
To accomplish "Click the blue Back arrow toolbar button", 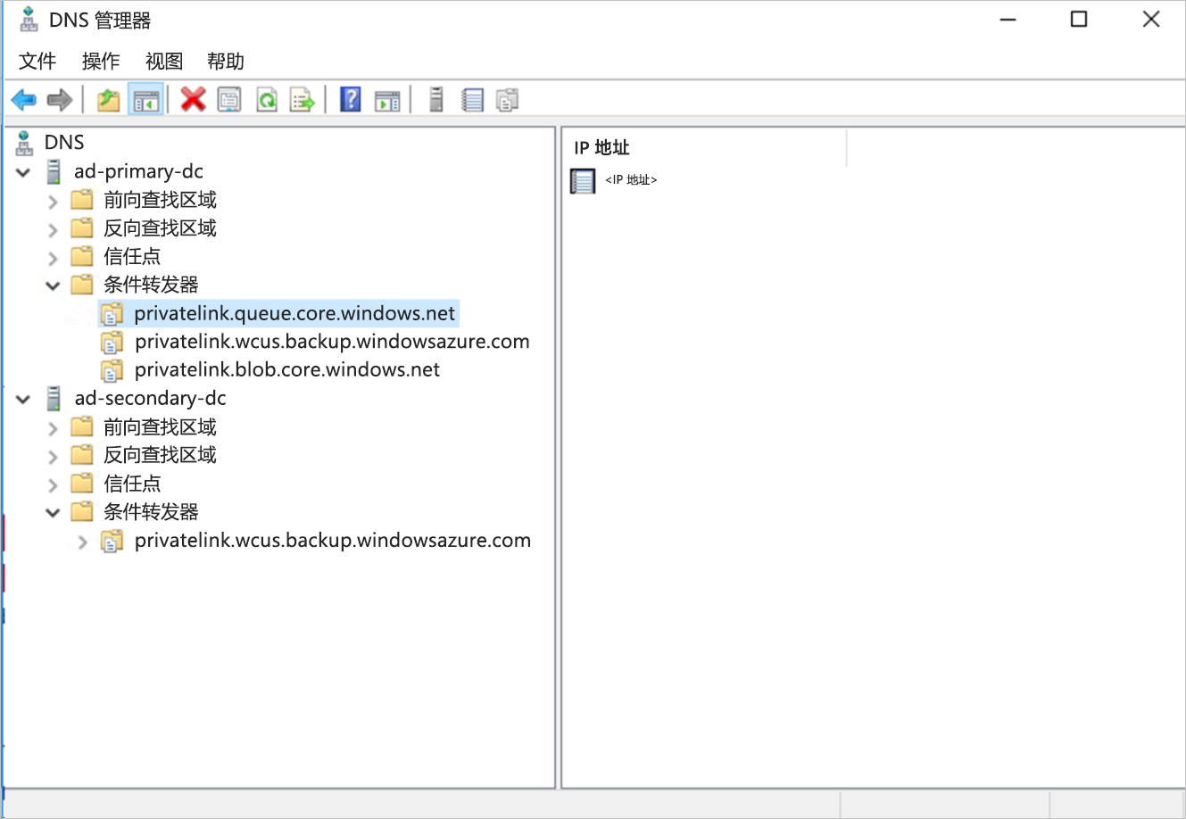I will 24,100.
